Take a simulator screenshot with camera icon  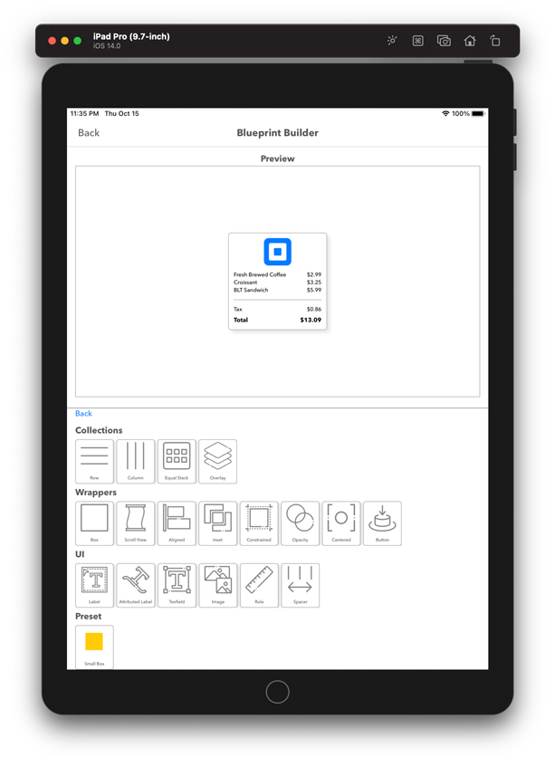444,41
